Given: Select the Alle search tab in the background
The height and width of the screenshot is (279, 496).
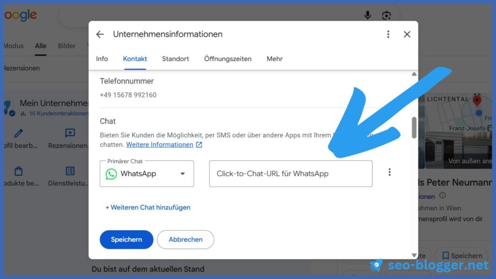Looking at the screenshot, I should 41,46.
